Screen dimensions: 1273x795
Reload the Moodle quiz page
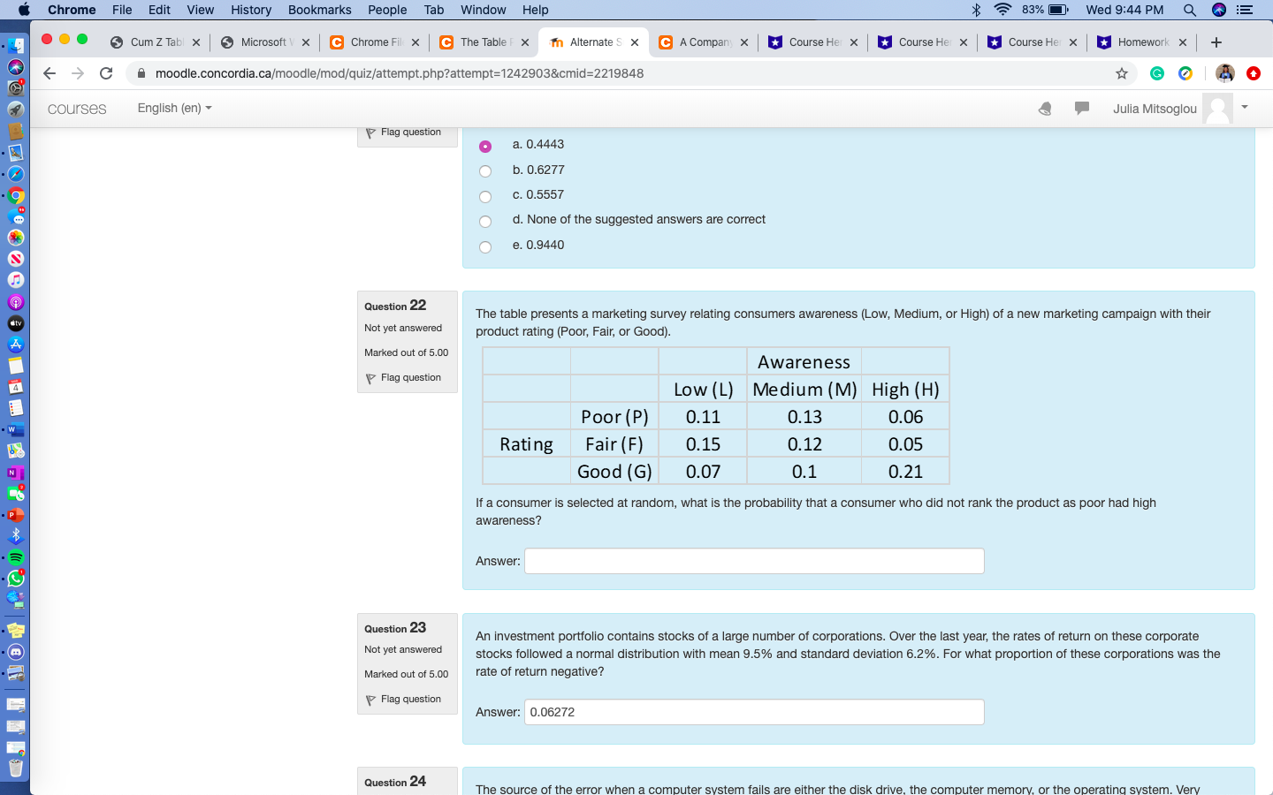pyautogui.click(x=106, y=73)
